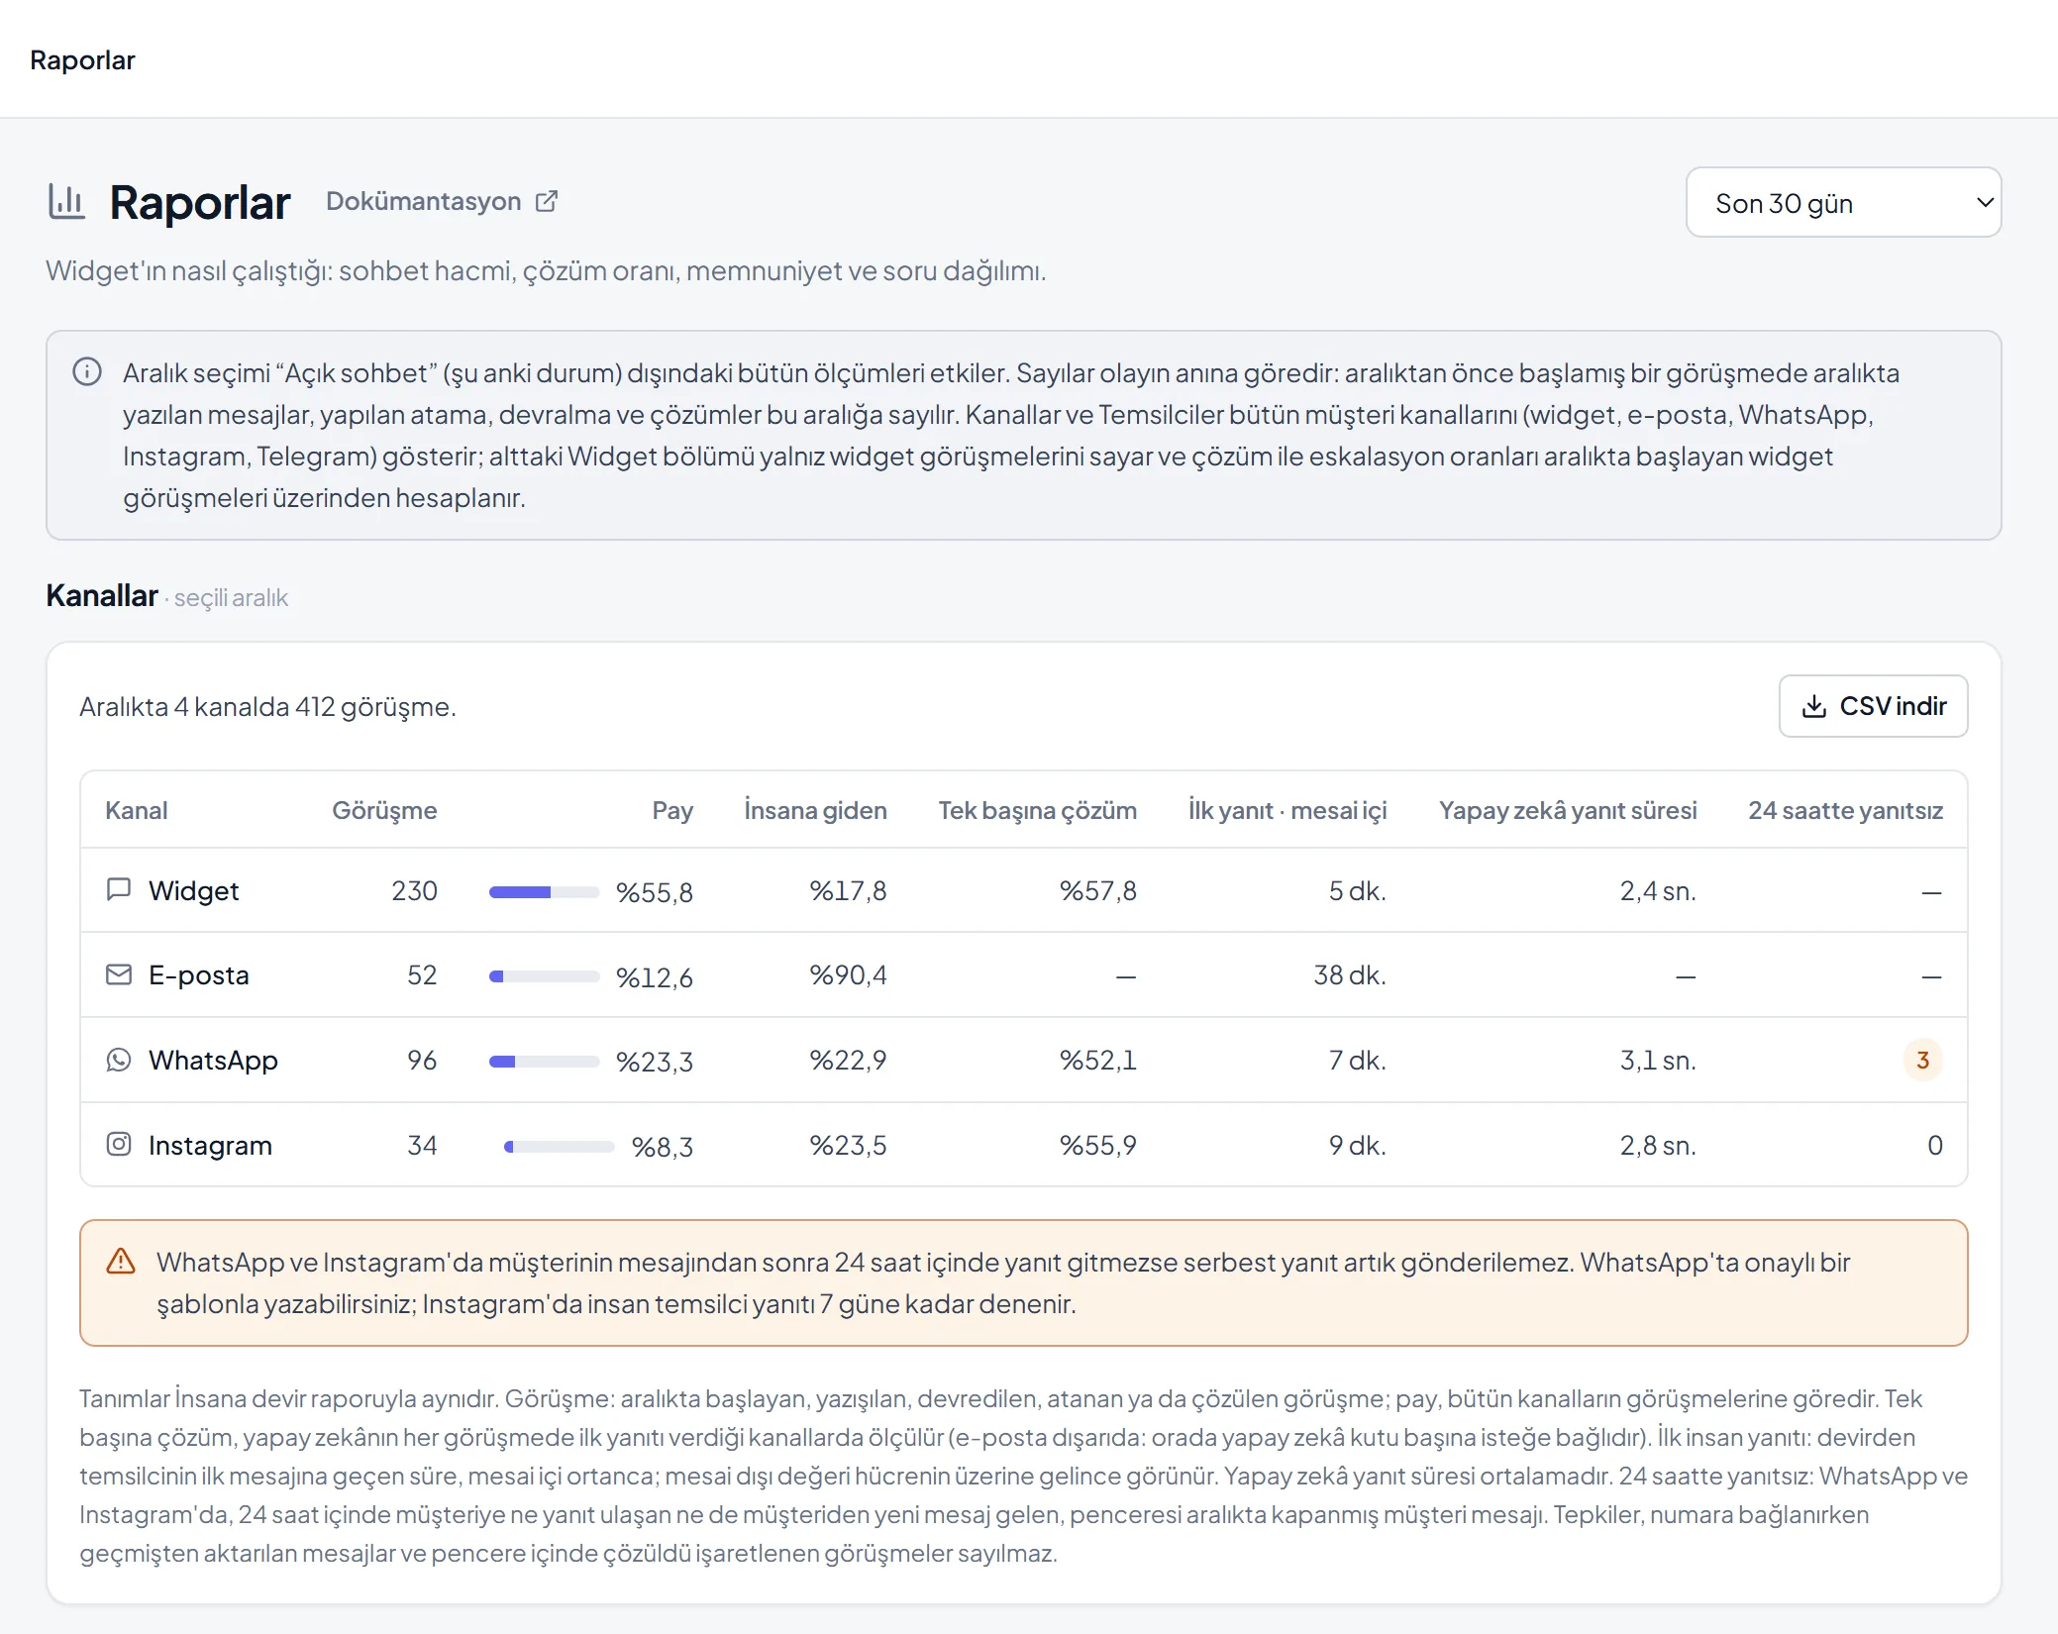
Task: Click the 24 saatte yanıtsız header
Action: tap(1845, 810)
